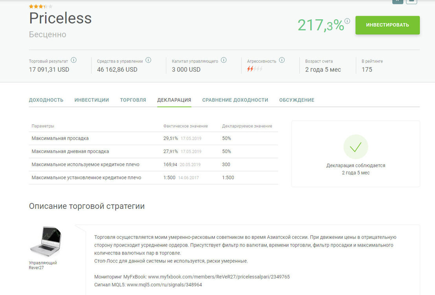
Task: Open info icon beside Торговый результат
Action: (73, 60)
